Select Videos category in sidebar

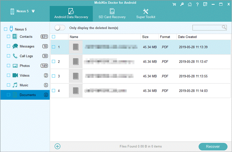[x=25, y=76]
